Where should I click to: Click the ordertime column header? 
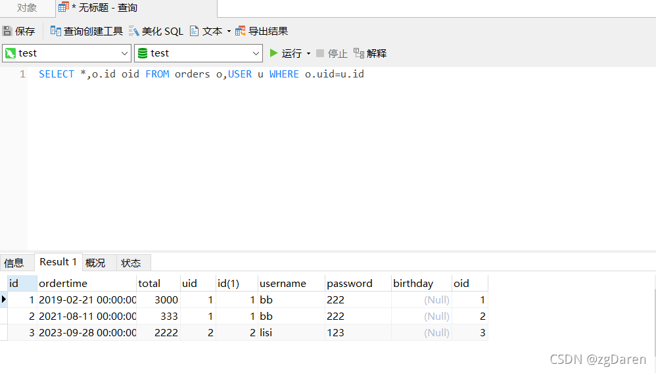click(x=87, y=283)
